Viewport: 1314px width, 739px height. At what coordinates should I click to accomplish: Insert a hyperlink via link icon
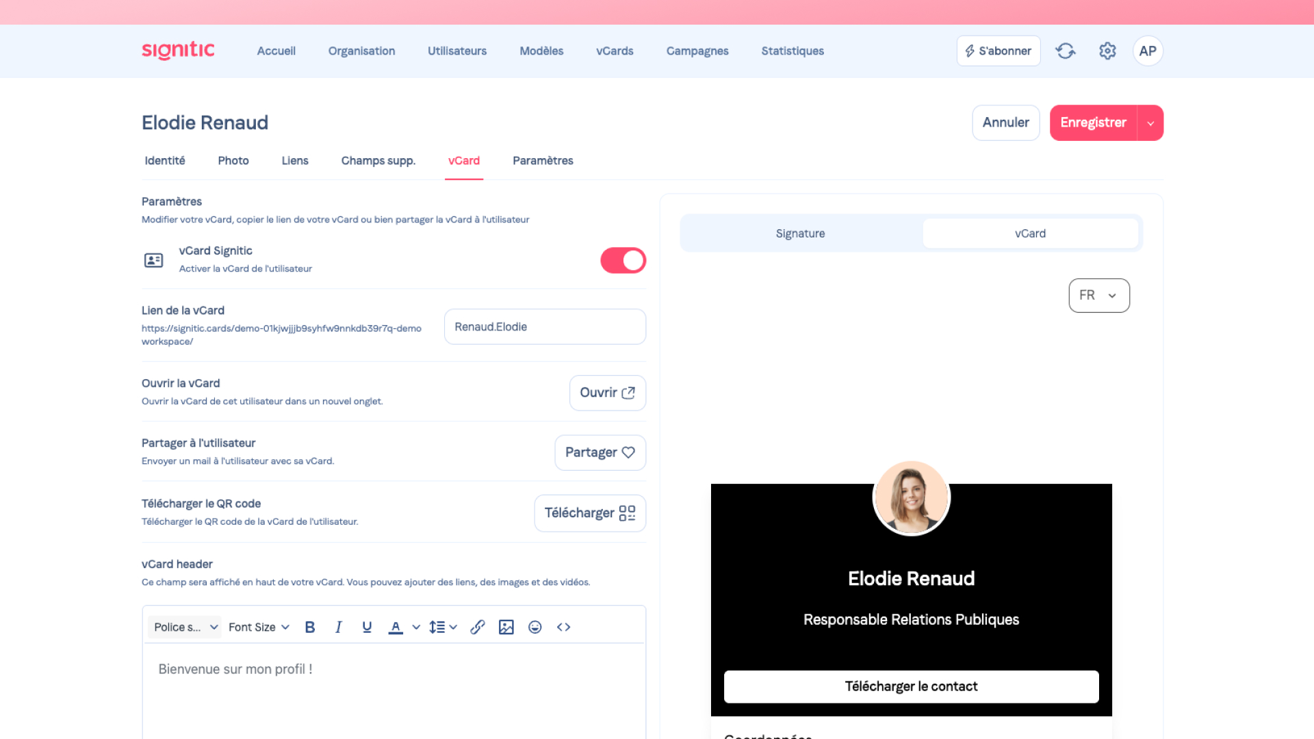point(478,627)
